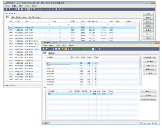Expand the 功能 (j) menu button in 物料清单
This screenshot has width=162, height=128.
tap(150, 73)
